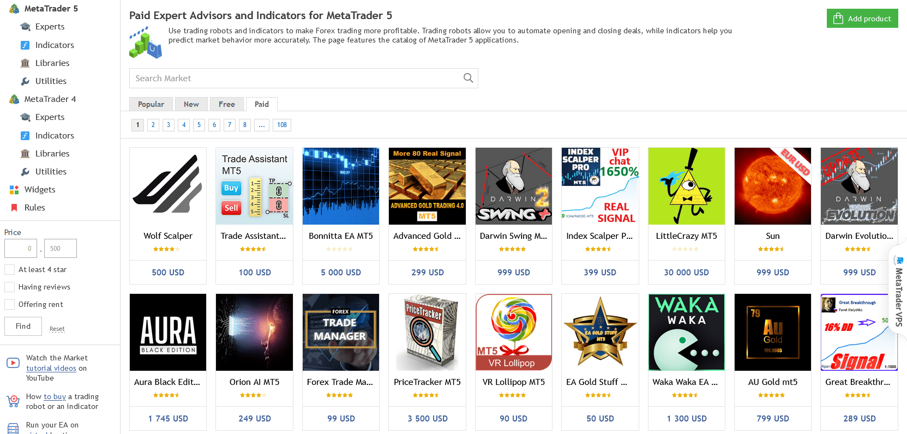Screen dimensions: 907x434
Task: Click the MetaTrader 5 Indicators icon
Action: (25, 45)
